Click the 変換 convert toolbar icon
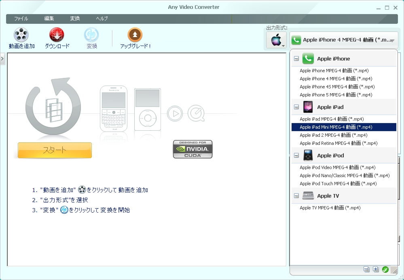This screenshot has width=404, height=280. tap(91, 35)
